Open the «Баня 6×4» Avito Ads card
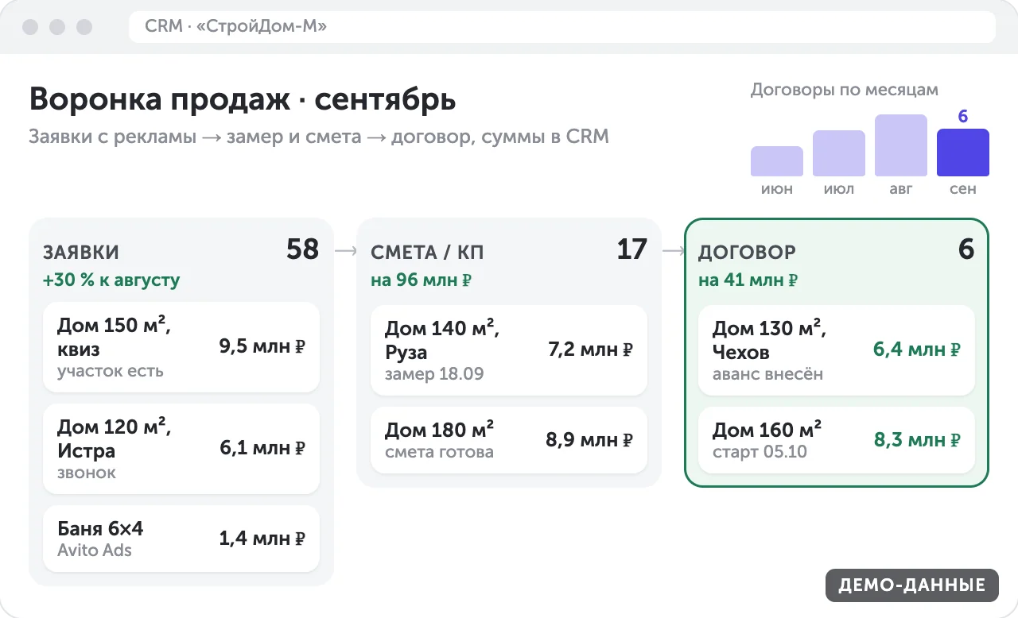This screenshot has height=618, width=1018. pos(181,539)
